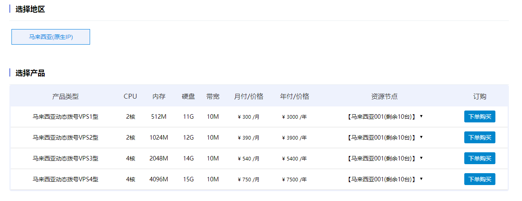522x201 pixels.
Task: Open resource node dropdown for VPS1型
Action: [x=384, y=117]
